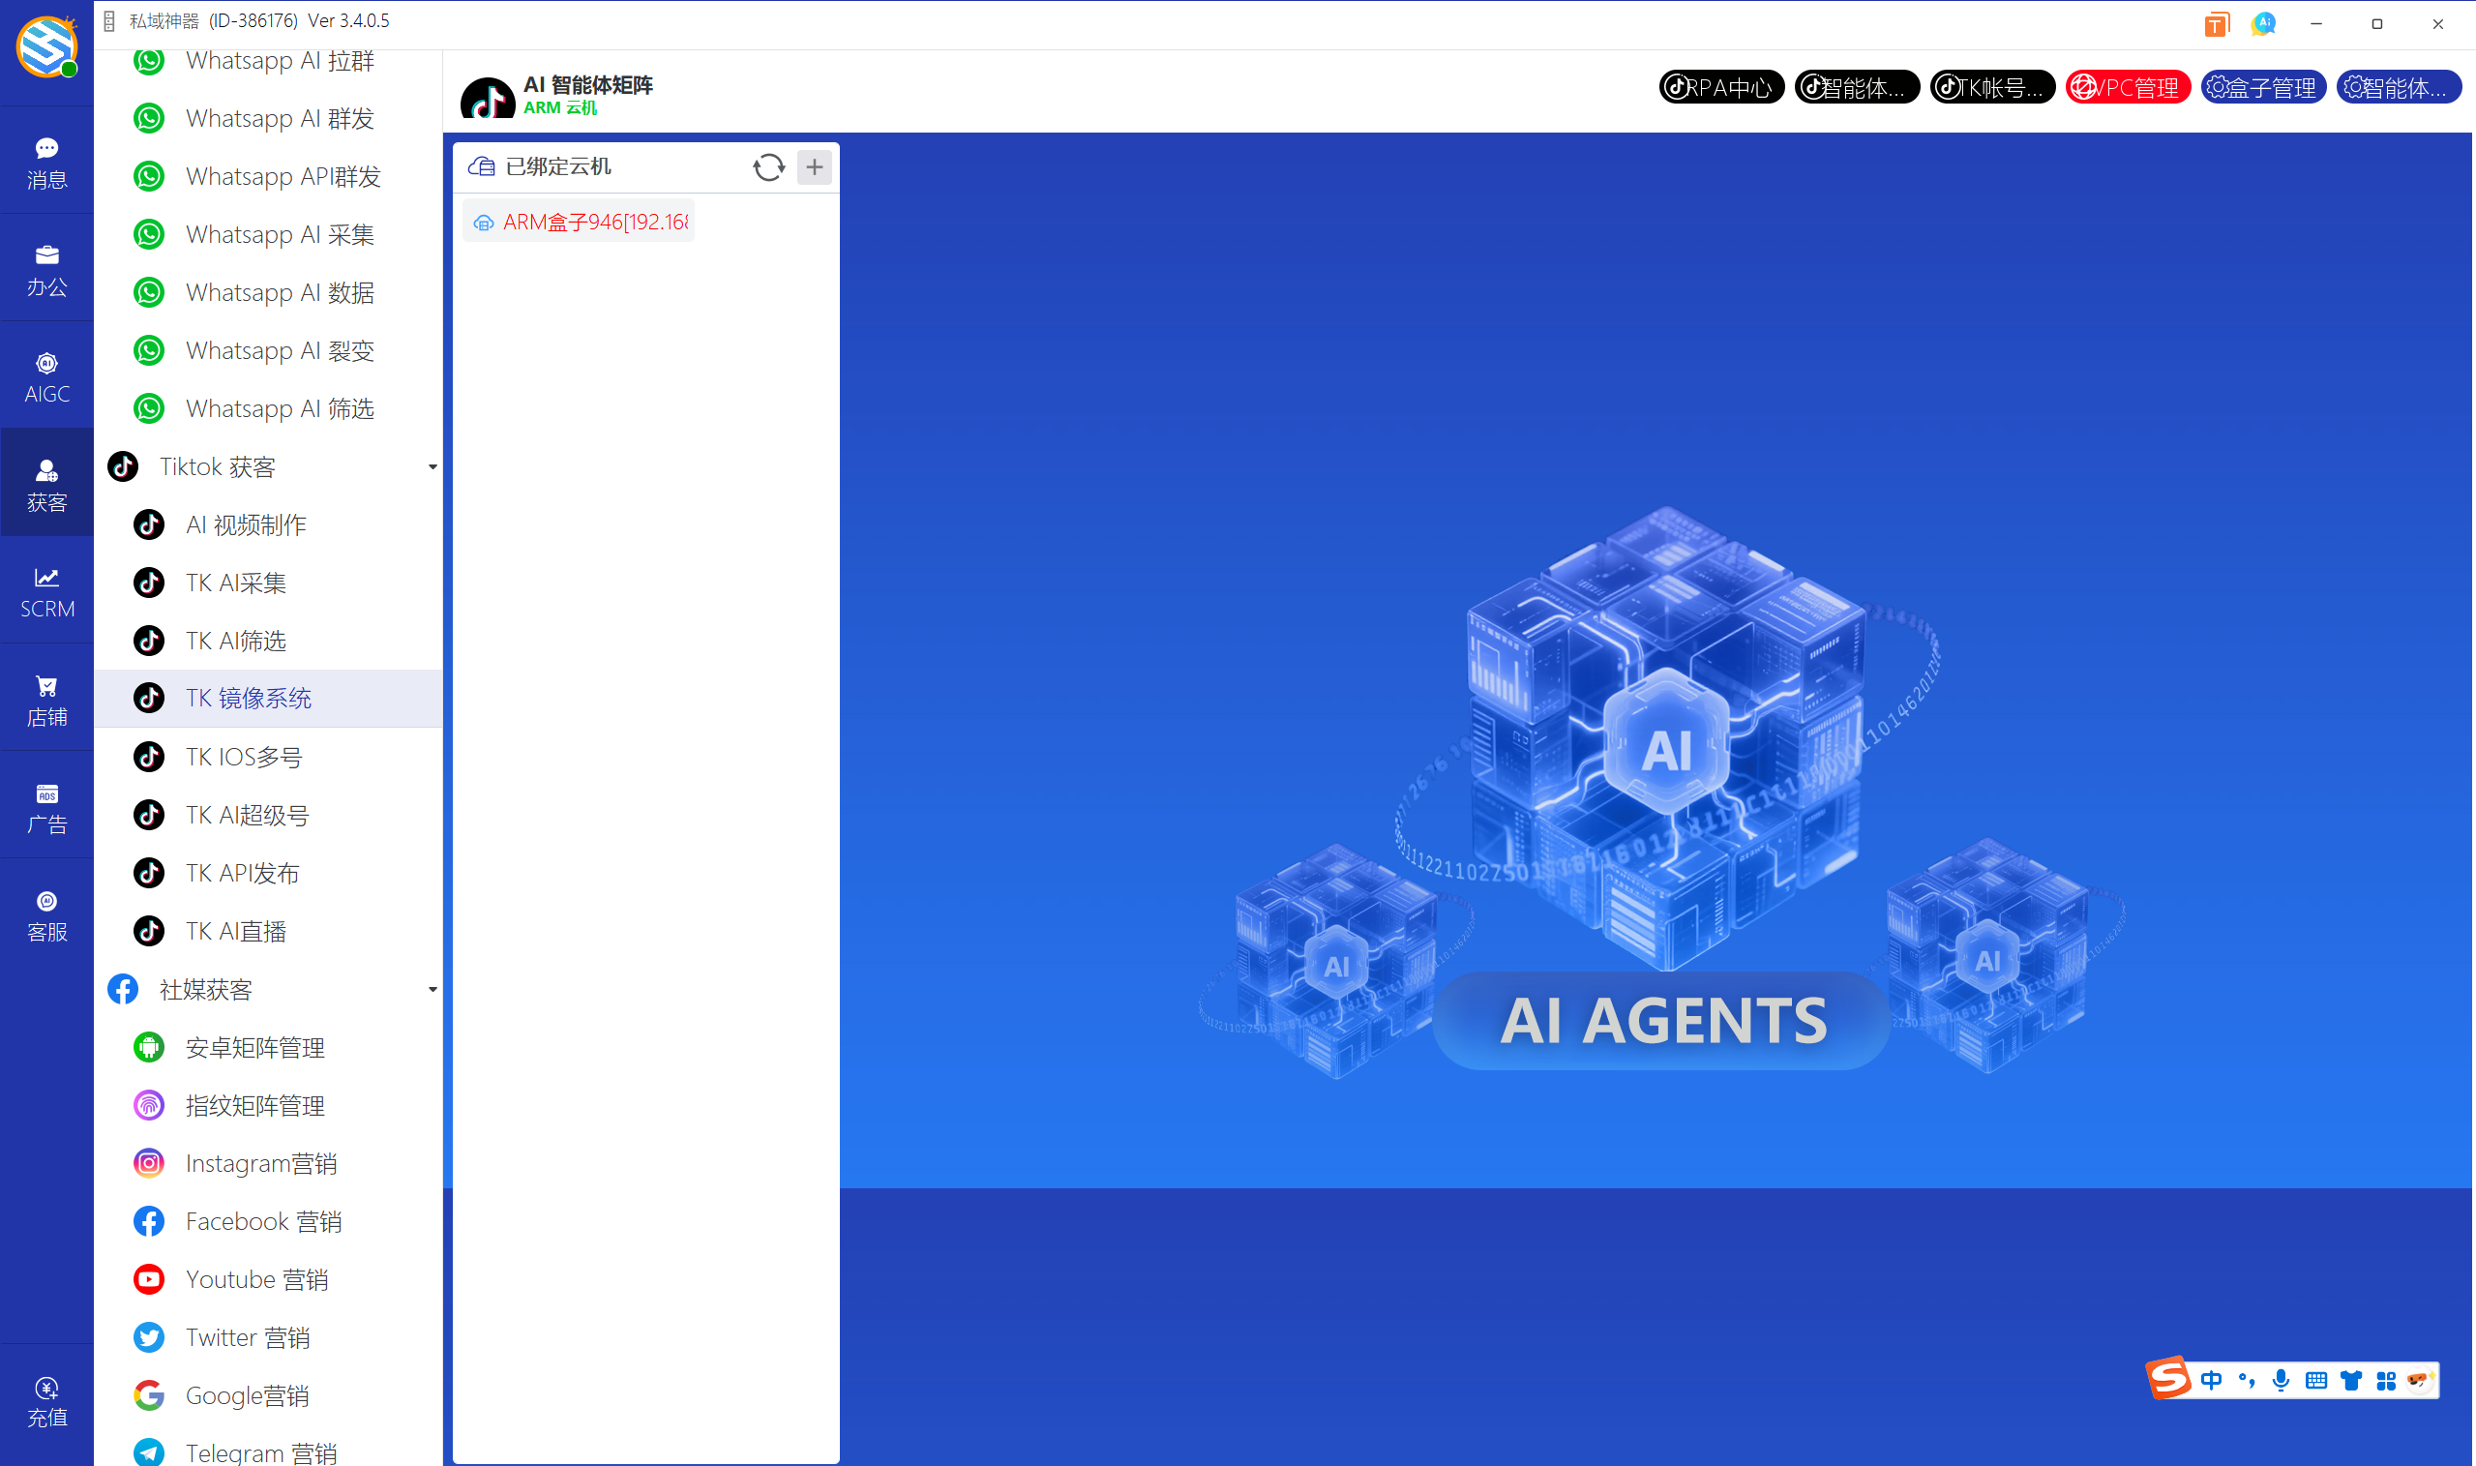Viewport: 2476px width, 1466px height.
Task: Open Instagram营销 menu item
Action: point(260,1163)
